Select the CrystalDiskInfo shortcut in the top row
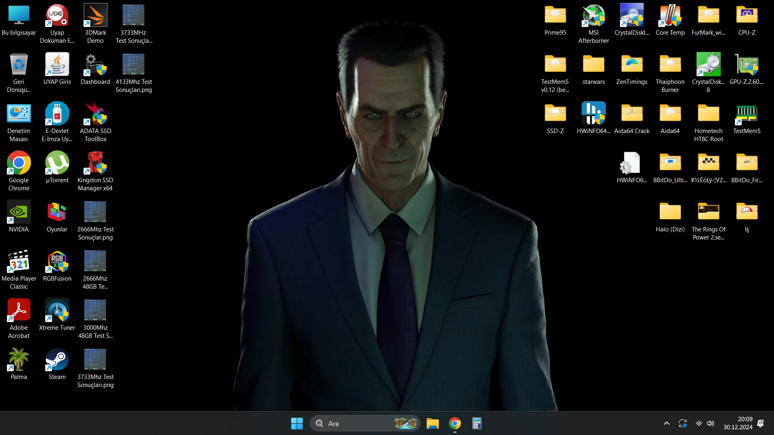Image resolution: width=774 pixels, height=435 pixels. [632, 20]
